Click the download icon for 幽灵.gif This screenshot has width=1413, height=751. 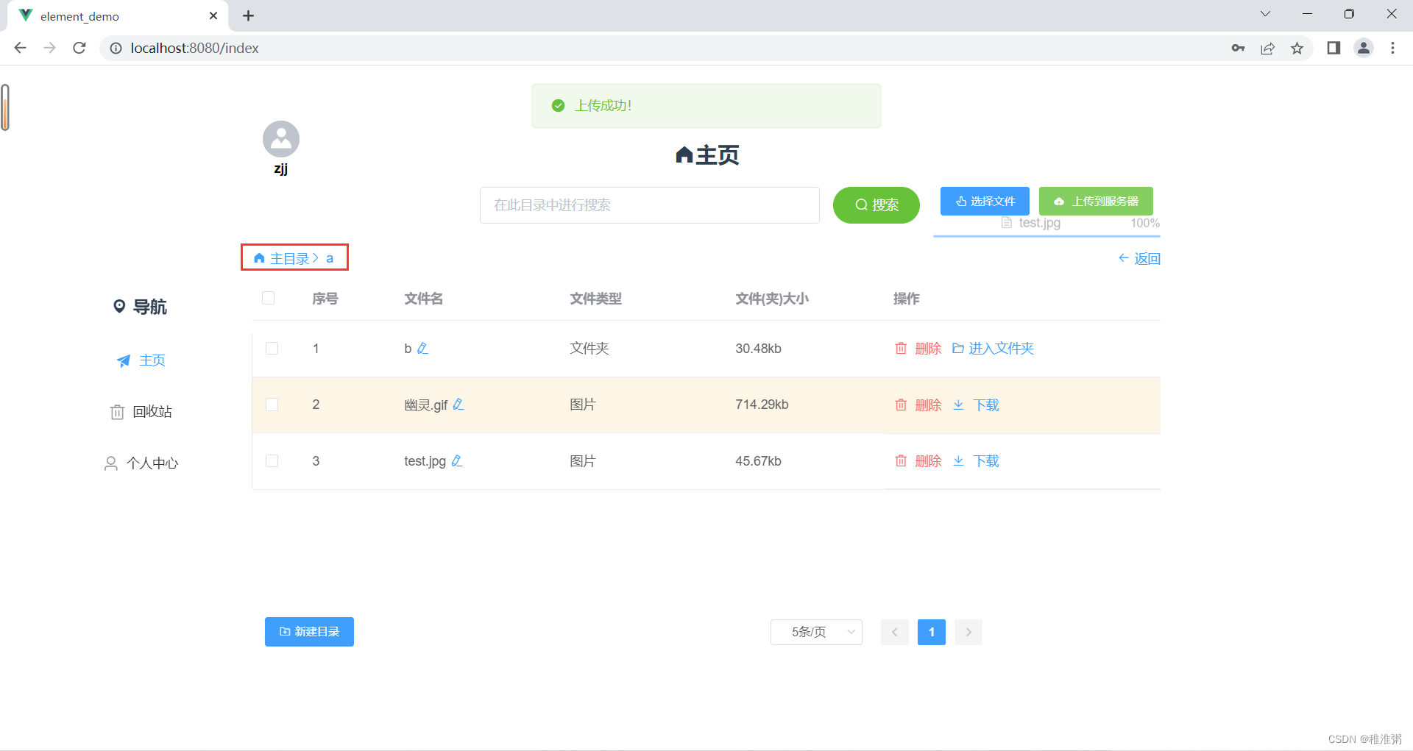click(958, 405)
